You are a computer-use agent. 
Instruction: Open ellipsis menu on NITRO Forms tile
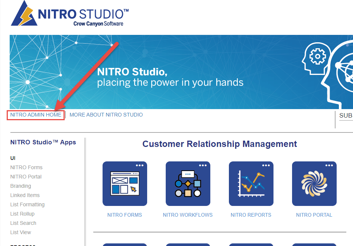coord(139,165)
